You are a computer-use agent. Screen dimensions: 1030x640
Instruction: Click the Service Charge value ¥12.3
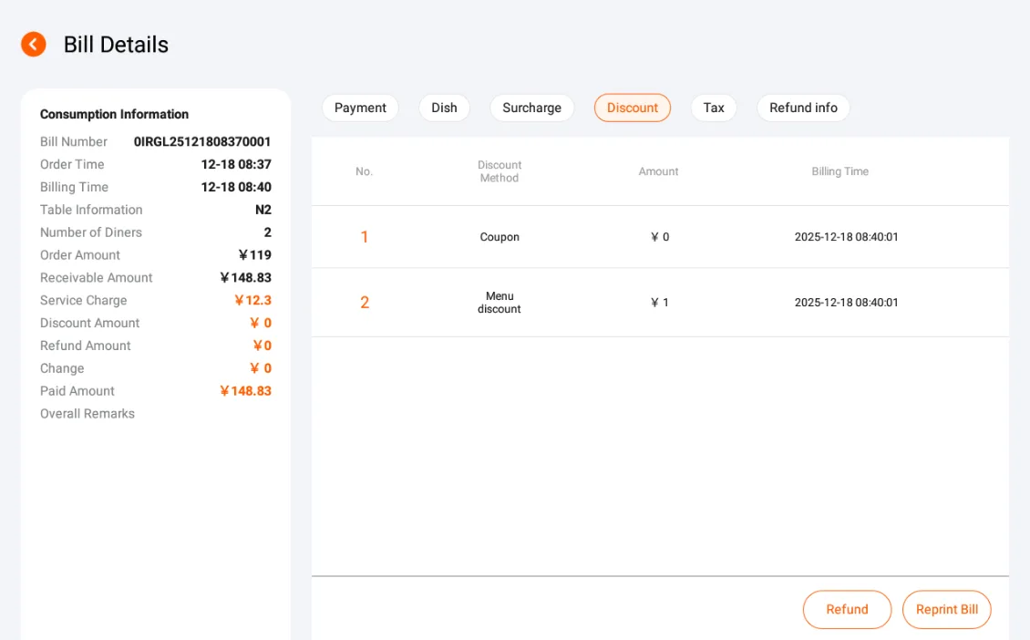pyautogui.click(x=252, y=300)
